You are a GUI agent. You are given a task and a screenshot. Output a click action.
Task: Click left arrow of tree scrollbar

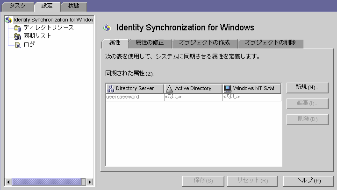click(8, 182)
